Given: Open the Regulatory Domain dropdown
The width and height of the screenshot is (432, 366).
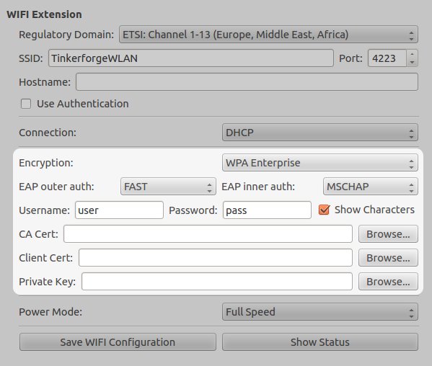Looking at the screenshot, I should (268, 35).
